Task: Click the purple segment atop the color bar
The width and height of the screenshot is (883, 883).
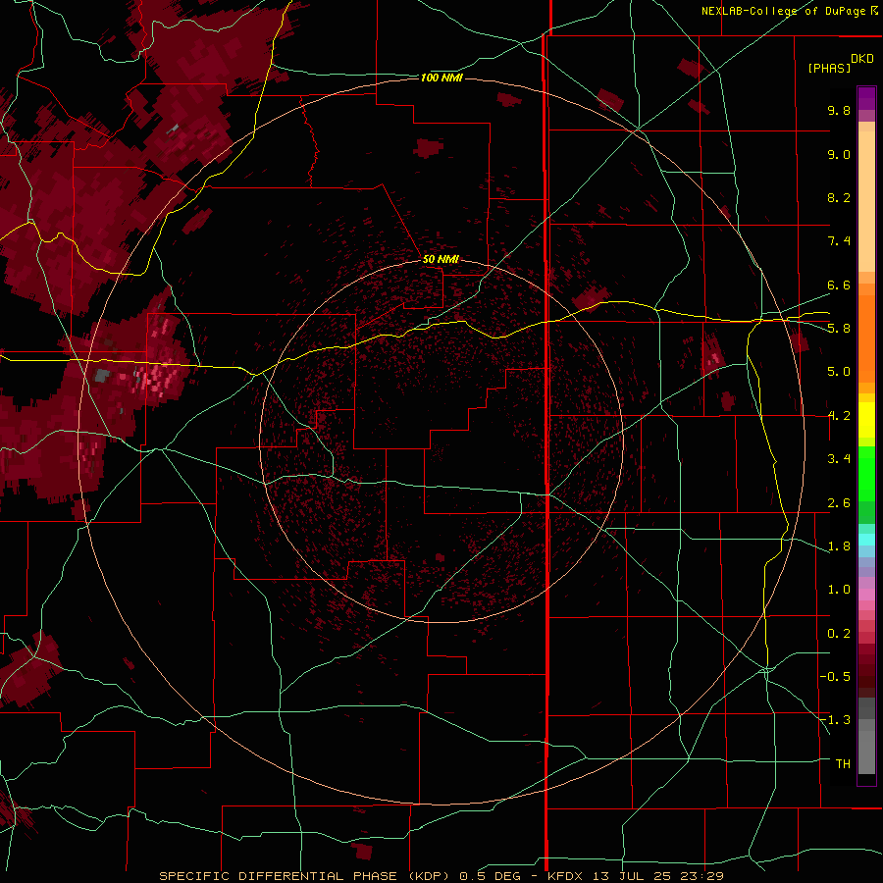Action: [866, 98]
